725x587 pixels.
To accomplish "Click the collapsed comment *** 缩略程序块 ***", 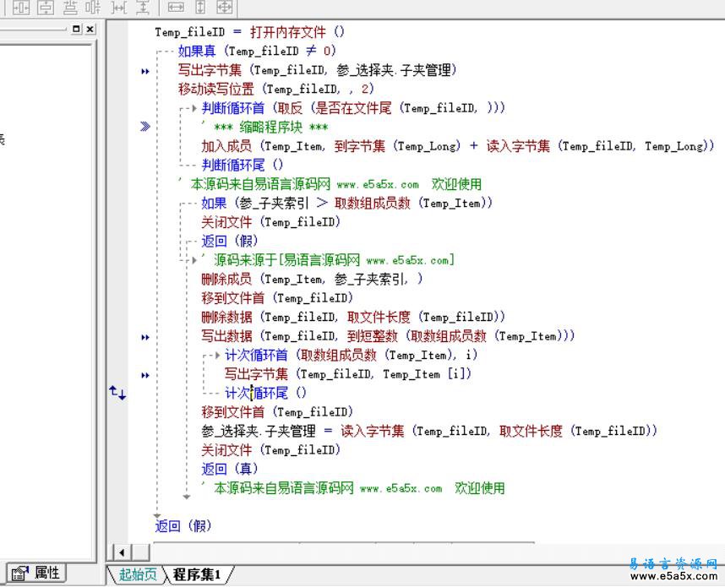I will click(265, 127).
